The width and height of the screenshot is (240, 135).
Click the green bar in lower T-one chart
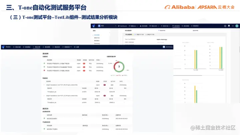click(197, 97)
